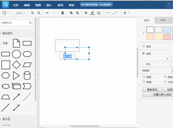The image size is (173, 128).
Task: Select the cylinder shape in the shape library
Action: [x=27, y=75]
